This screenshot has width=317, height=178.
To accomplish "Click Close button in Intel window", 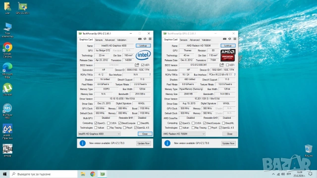I will (x=145, y=134).
